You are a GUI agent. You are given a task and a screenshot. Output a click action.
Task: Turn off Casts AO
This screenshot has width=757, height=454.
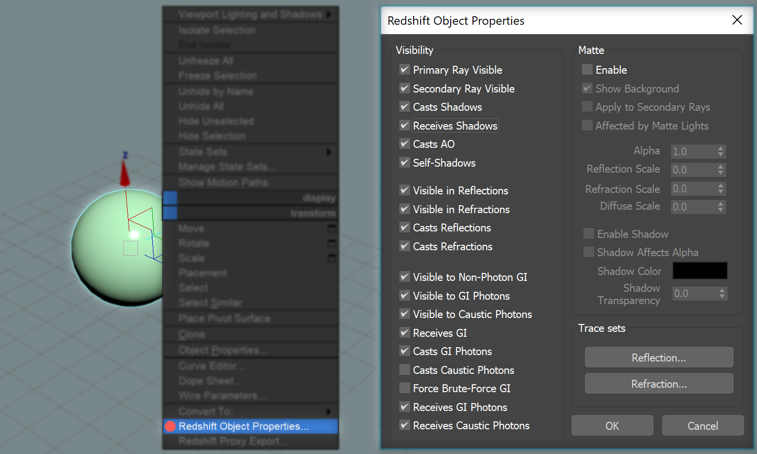tap(405, 144)
